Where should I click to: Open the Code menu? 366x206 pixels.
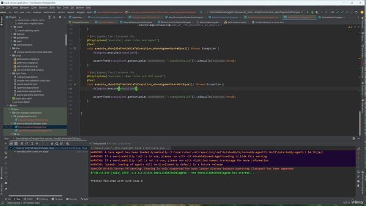click(34, 7)
